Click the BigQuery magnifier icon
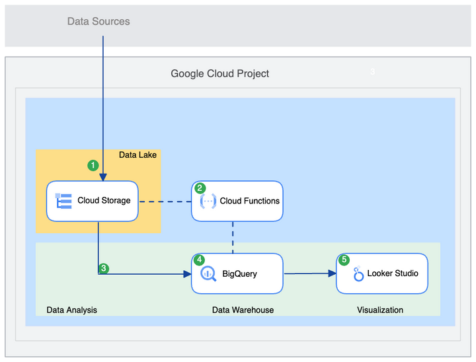This screenshot has width=476, height=362. coord(208,273)
